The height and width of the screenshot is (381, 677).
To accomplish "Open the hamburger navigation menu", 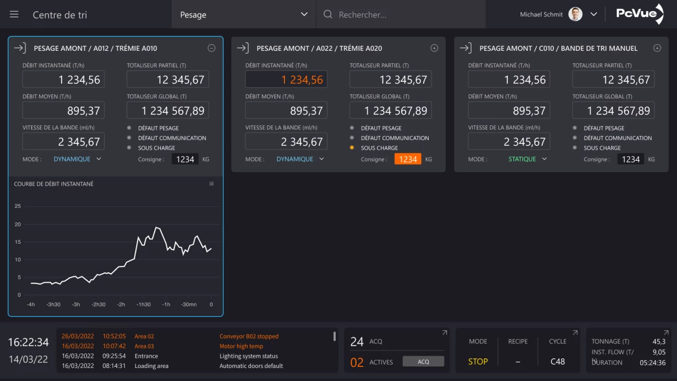I will 14,15.
